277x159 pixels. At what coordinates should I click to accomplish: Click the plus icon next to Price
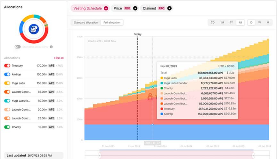click(x=135, y=8)
